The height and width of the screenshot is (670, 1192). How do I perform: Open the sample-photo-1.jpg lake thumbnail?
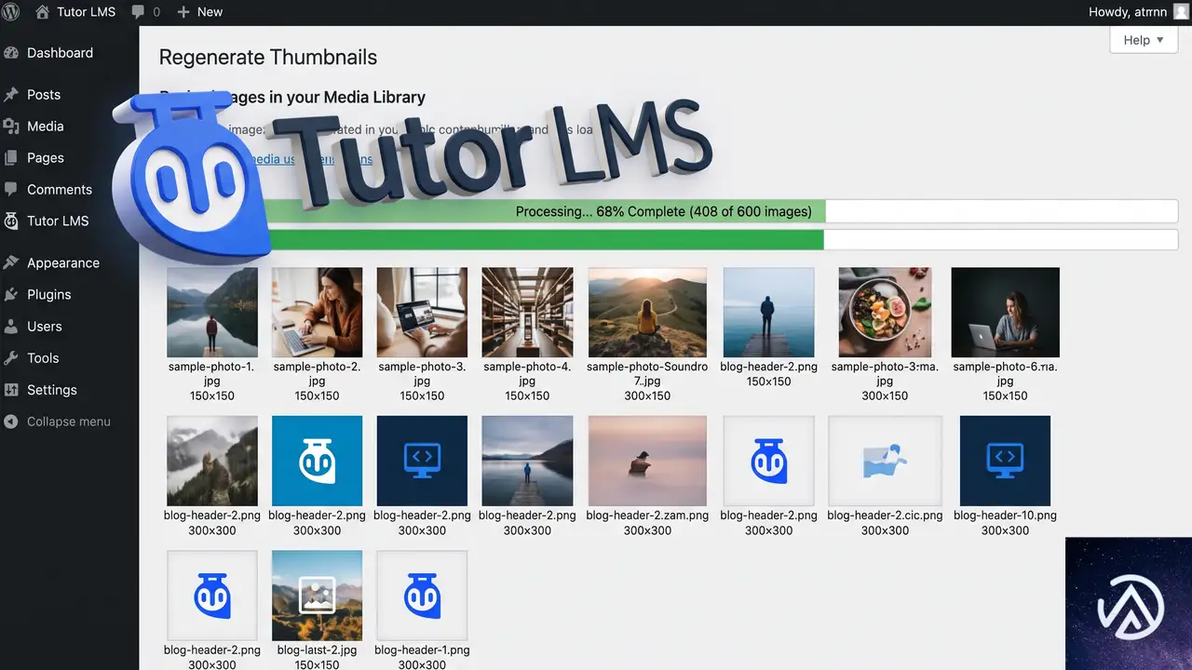coord(212,313)
